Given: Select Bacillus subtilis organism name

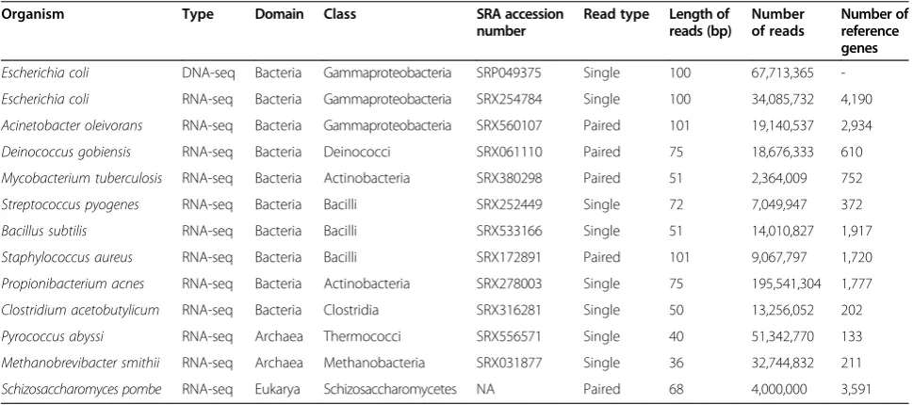Looking at the screenshot, I should tap(44, 231).
